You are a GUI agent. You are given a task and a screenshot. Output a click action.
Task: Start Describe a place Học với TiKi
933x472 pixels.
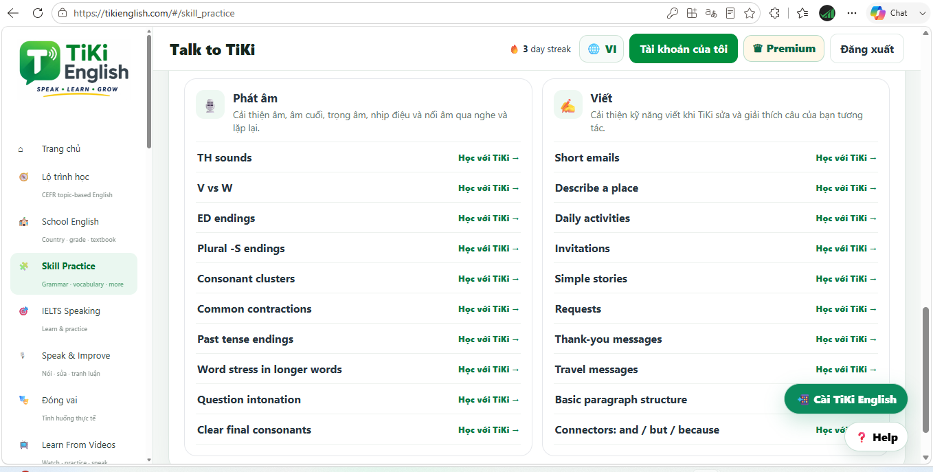pos(846,188)
